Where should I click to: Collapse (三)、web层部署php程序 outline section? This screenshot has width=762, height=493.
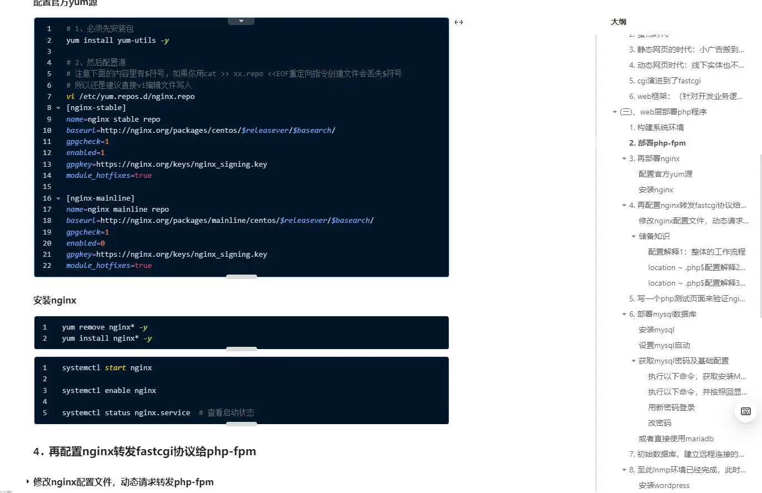click(x=615, y=112)
